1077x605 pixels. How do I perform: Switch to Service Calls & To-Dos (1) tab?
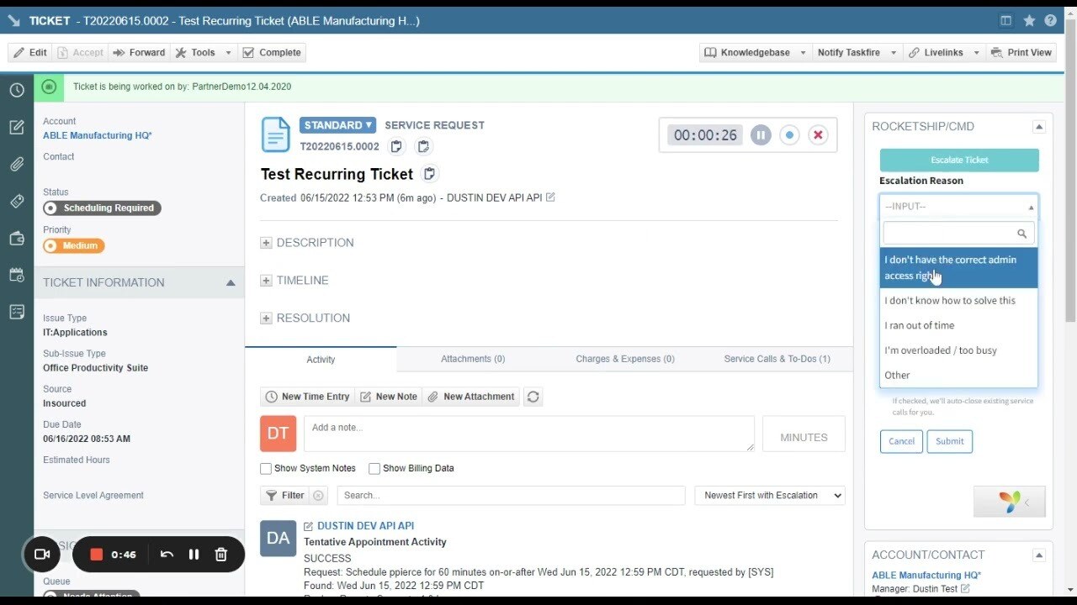click(777, 359)
